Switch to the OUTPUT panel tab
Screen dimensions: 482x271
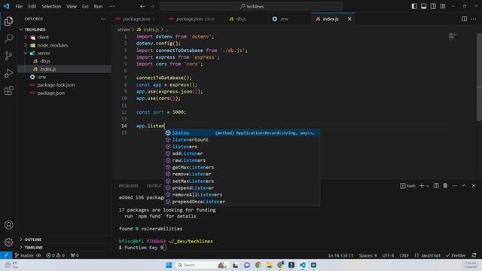pos(154,186)
